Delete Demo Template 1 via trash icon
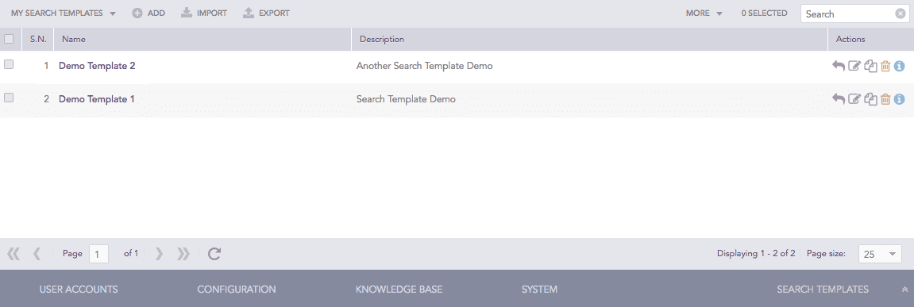 885,99
